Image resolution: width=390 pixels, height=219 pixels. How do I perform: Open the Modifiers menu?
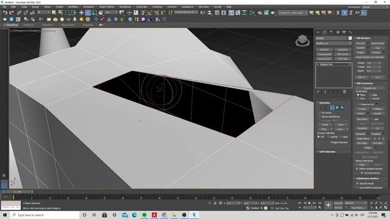73,7
